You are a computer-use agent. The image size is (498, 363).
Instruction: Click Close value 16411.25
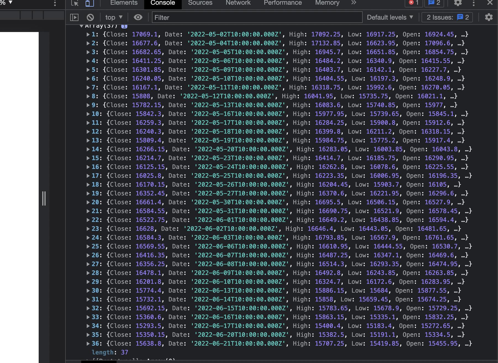click(146, 61)
